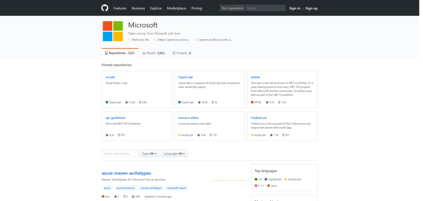Open the Business menu item

click(138, 8)
